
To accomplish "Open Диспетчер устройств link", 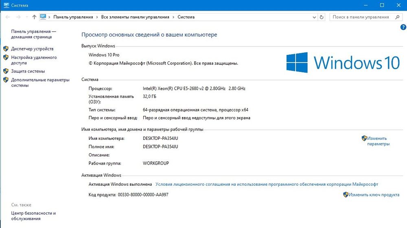I will coord(32,49).
